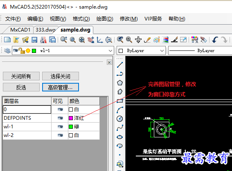The image size is (232, 171).
Task: Switch to the 333.dwg tab
Action: 45,30
